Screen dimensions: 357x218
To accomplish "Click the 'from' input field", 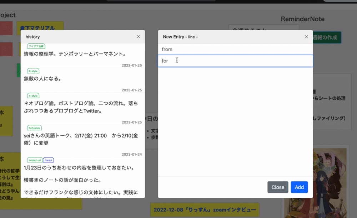I will (x=235, y=49).
